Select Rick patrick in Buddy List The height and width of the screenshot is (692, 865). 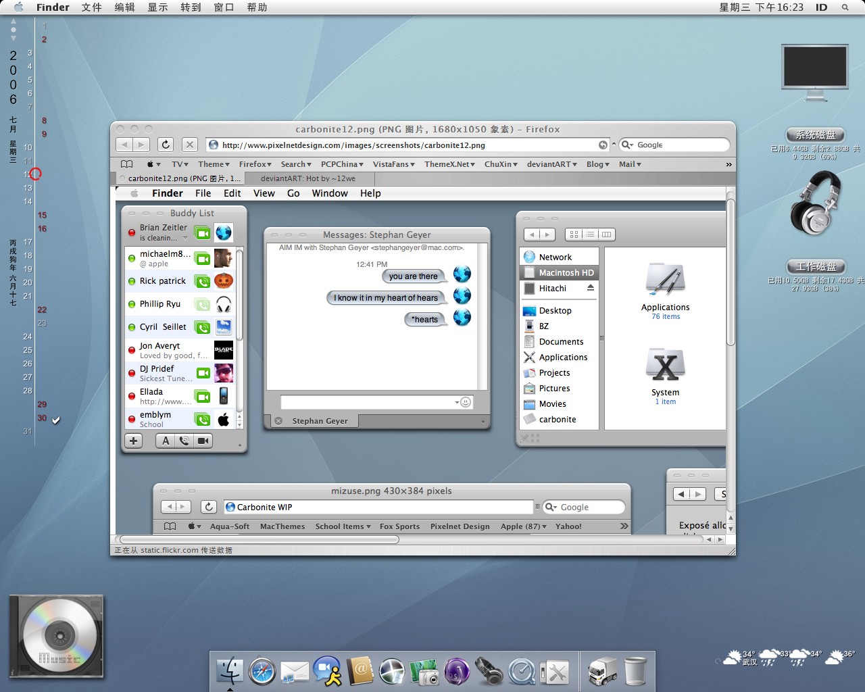(179, 280)
